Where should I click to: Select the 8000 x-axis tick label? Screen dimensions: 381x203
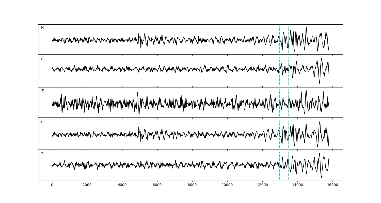[192, 185]
